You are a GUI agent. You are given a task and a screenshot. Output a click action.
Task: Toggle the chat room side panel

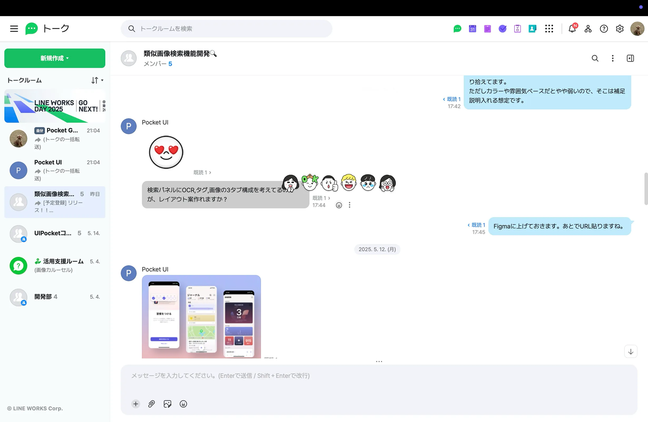coord(630,58)
